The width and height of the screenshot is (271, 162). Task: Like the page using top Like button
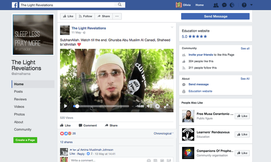coord(68,16)
